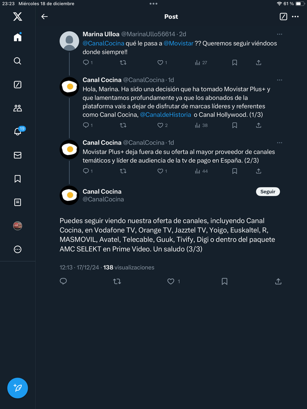Image resolution: width=307 pixels, height=409 pixels.
Task: Repost the main (3/3) post
Action: pyautogui.click(x=117, y=281)
